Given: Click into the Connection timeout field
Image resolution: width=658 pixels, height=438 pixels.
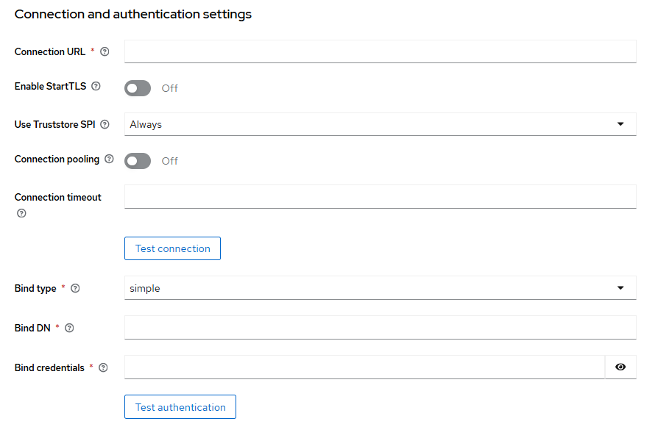Looking at the screenshot, I should pos(380,197).
